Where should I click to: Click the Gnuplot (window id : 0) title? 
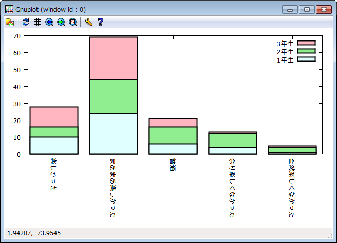point(50,10)
